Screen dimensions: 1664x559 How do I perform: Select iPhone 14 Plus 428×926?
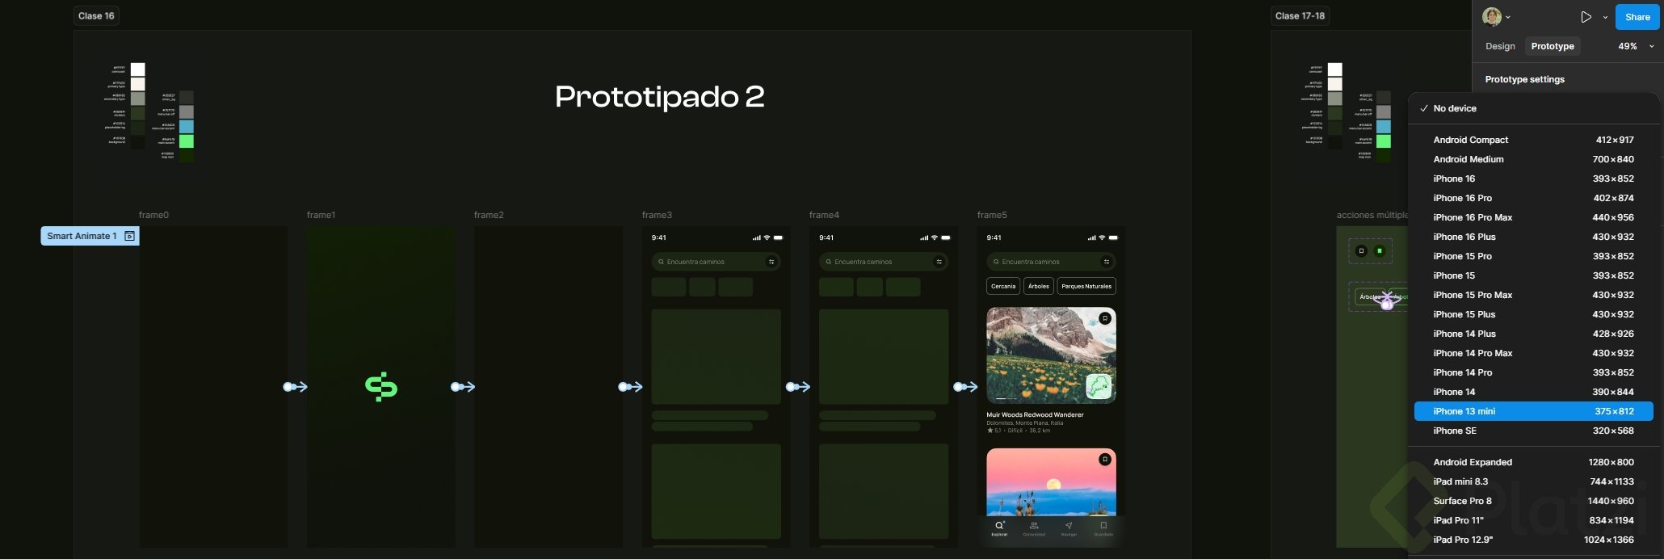tap(1533, 334)
